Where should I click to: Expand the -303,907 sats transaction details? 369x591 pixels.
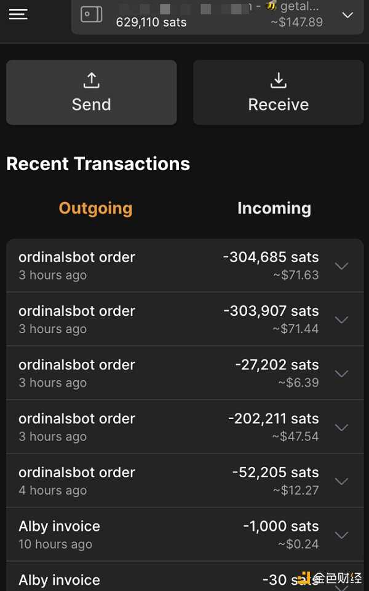click(342, 319)
